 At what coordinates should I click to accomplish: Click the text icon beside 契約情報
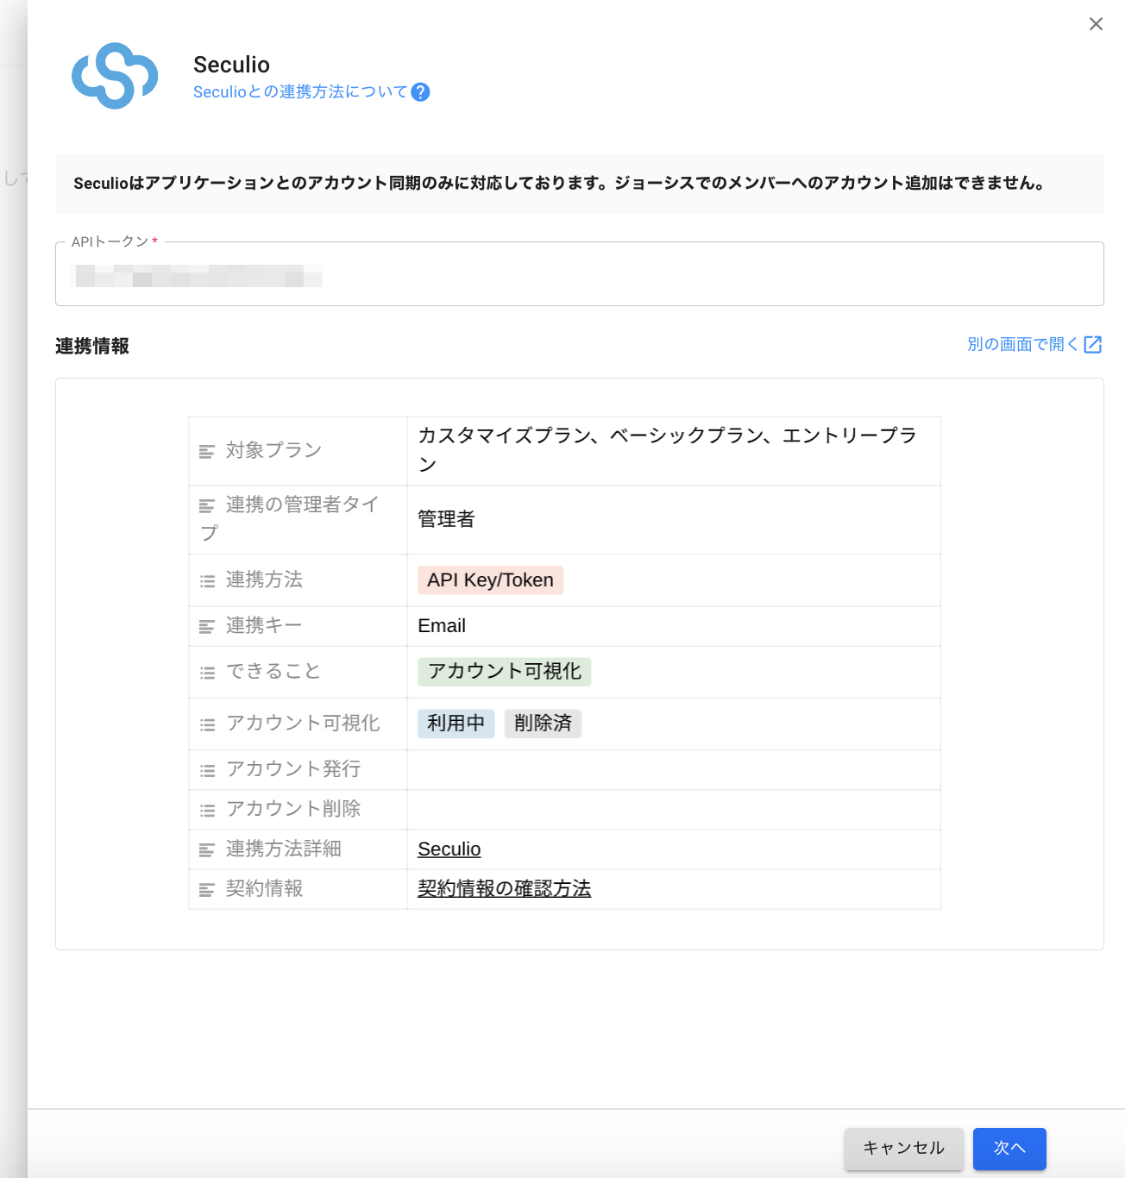point(207,890)
